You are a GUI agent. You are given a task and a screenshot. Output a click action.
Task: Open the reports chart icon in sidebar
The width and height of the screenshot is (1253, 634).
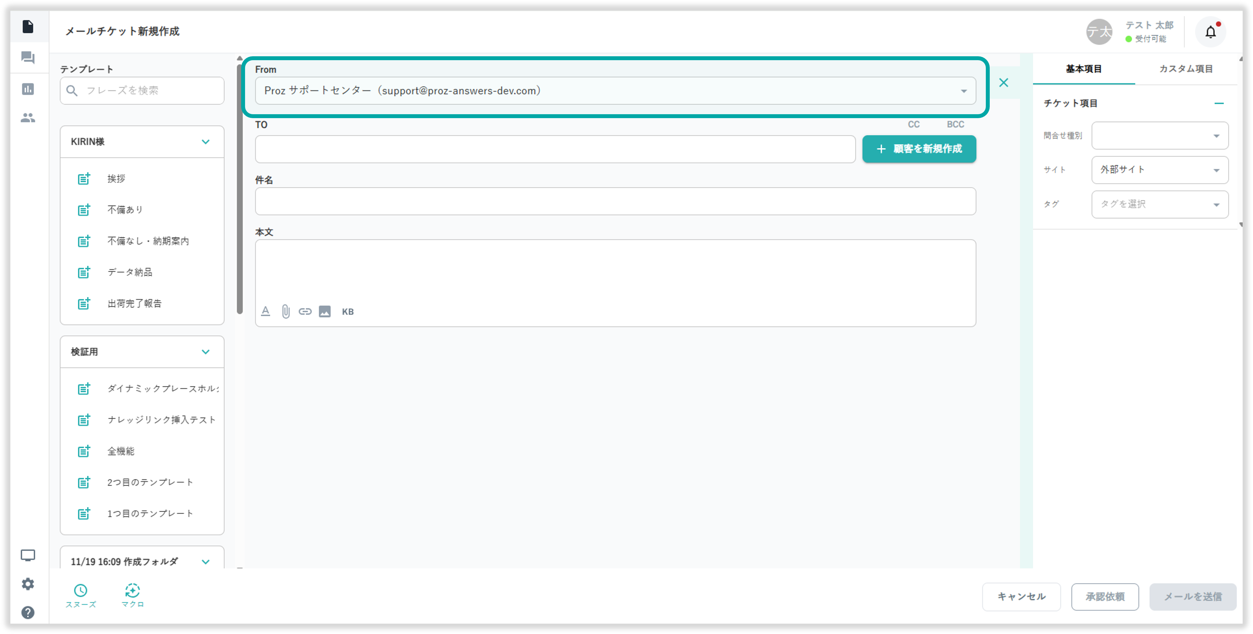pyautogui.click(x=28, y=89)
